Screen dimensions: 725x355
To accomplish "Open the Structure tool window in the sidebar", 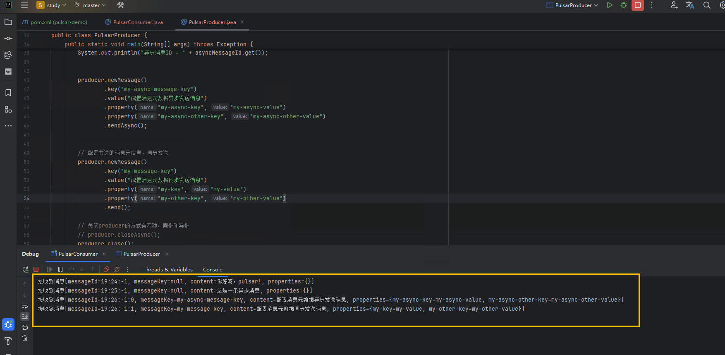I will tap(8, 109).
